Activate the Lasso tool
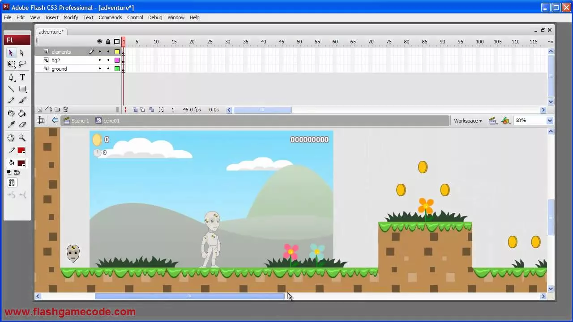The height and width of the screenshot is (322, 573). click(22, 64)
